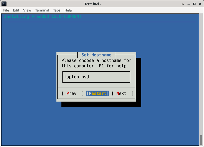Focus the hostname field containing laptop.bsd
Screen dimensions: 204x147
point(96,77)
